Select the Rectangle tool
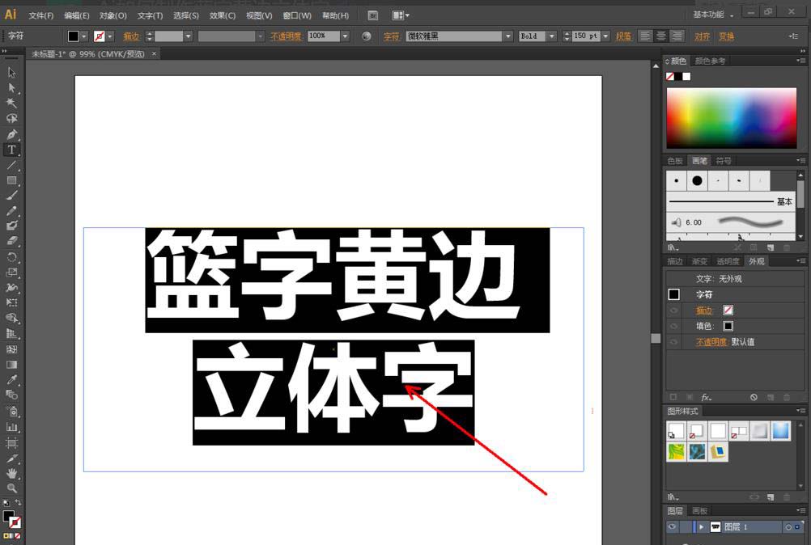 point(11,180)
